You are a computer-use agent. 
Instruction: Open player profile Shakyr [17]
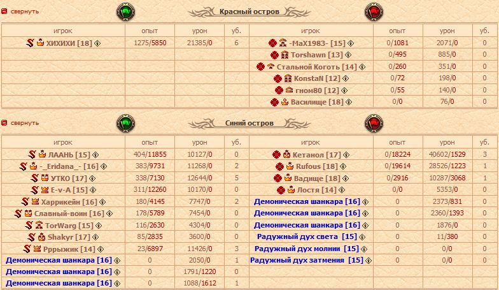[x=69, y=237]
